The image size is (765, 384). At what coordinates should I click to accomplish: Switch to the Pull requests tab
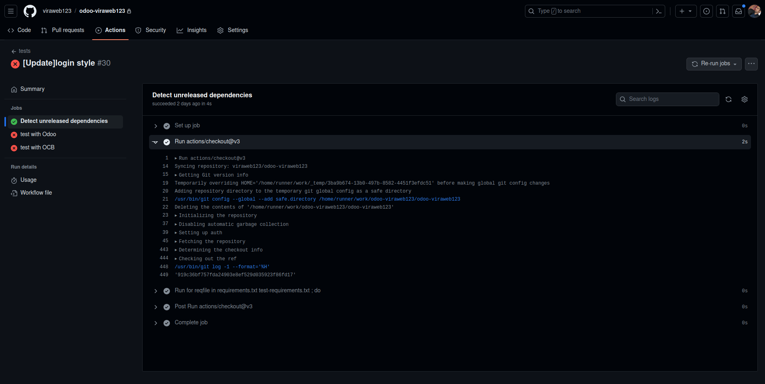(63, 30)
